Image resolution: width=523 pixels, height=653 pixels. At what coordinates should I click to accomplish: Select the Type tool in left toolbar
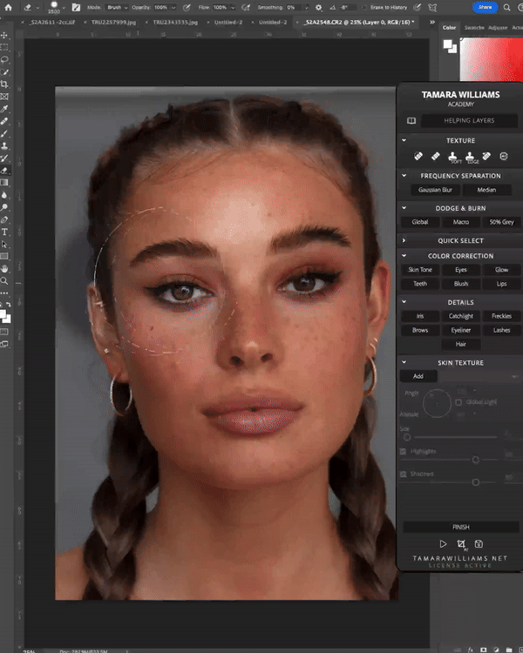click(x=5, y=232)
